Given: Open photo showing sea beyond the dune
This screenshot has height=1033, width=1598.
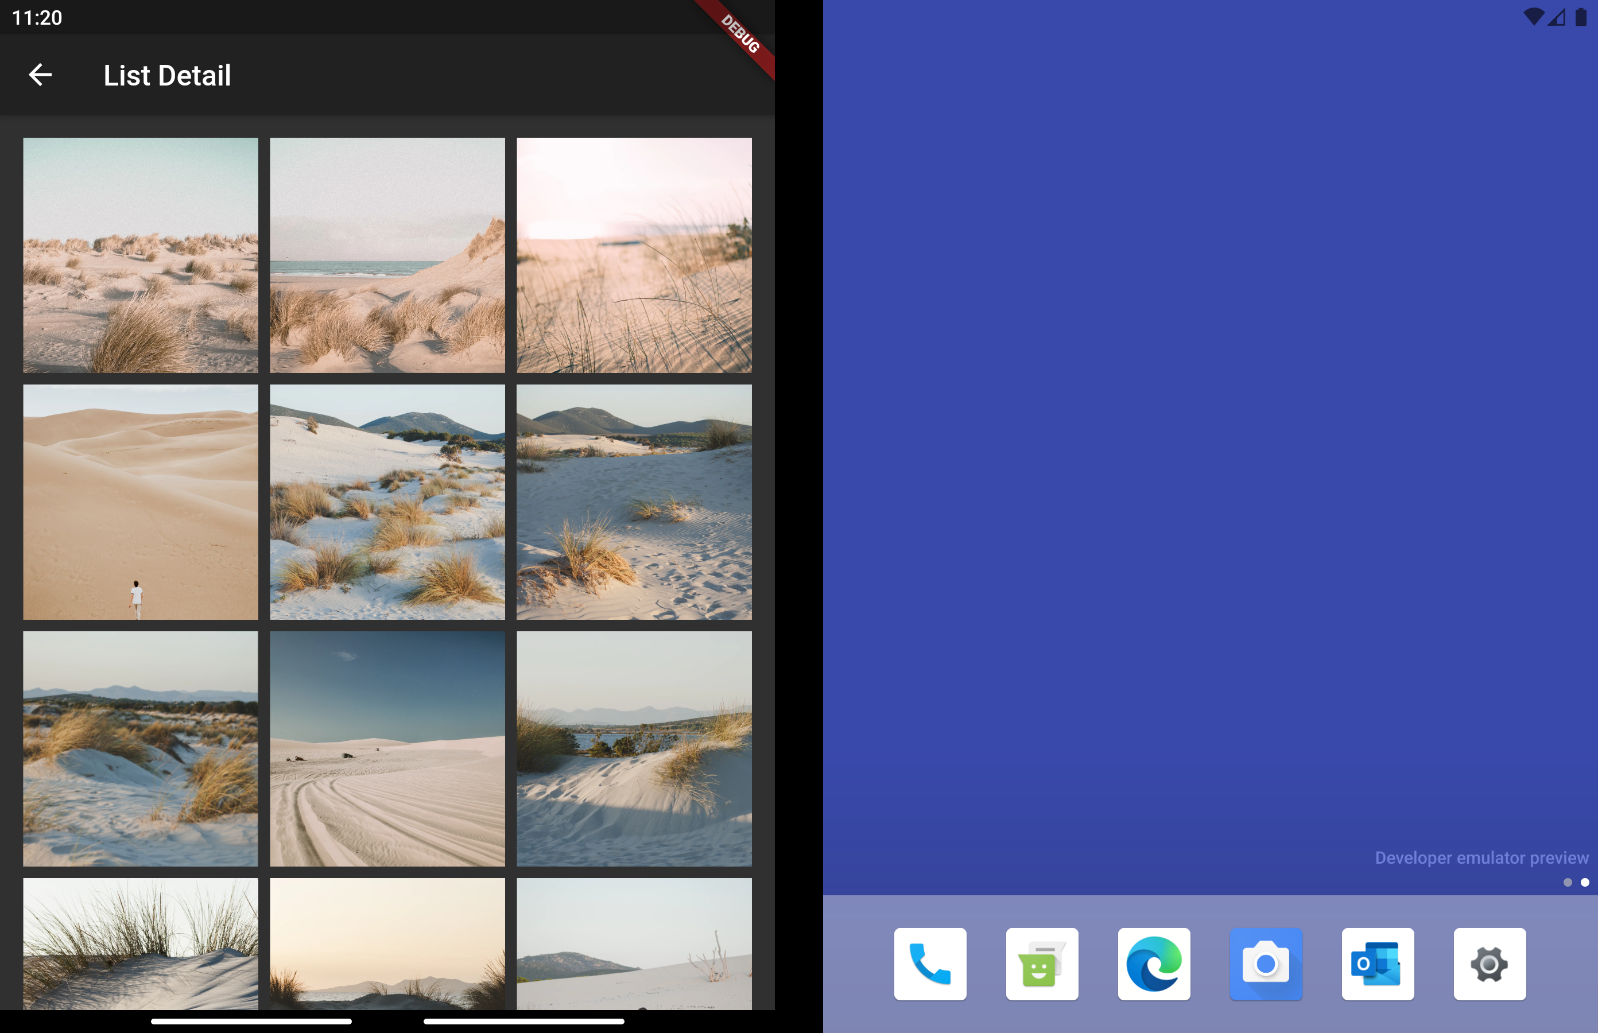Looking at the screenshot, I should coord(387,255).
